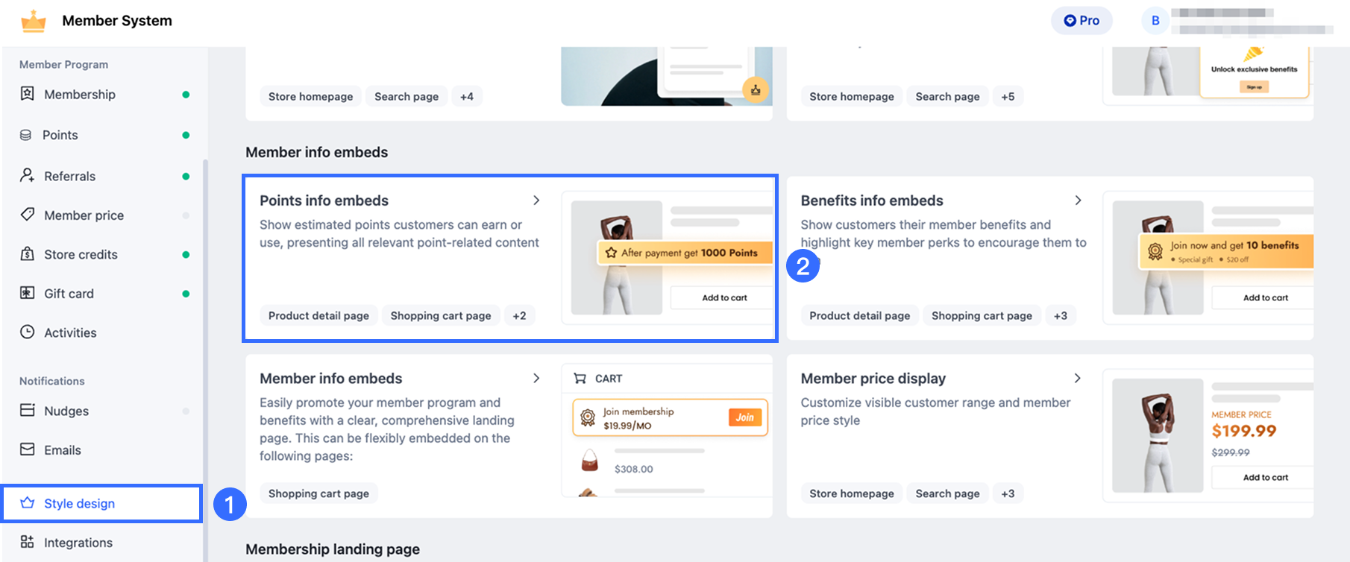Click the Member price tag icon
1350x562 pixels.
pyautogui.click(x=28, y=215)
